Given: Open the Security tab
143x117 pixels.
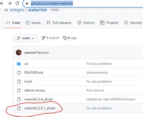Looking at the screenshot, I should (133, 23).
